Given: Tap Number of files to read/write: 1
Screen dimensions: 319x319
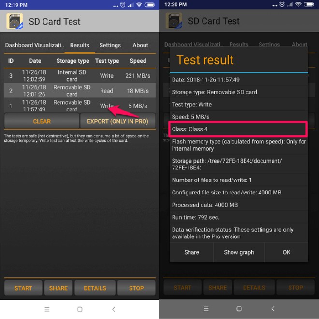Looking at the screenshot, I should (239, 180).
